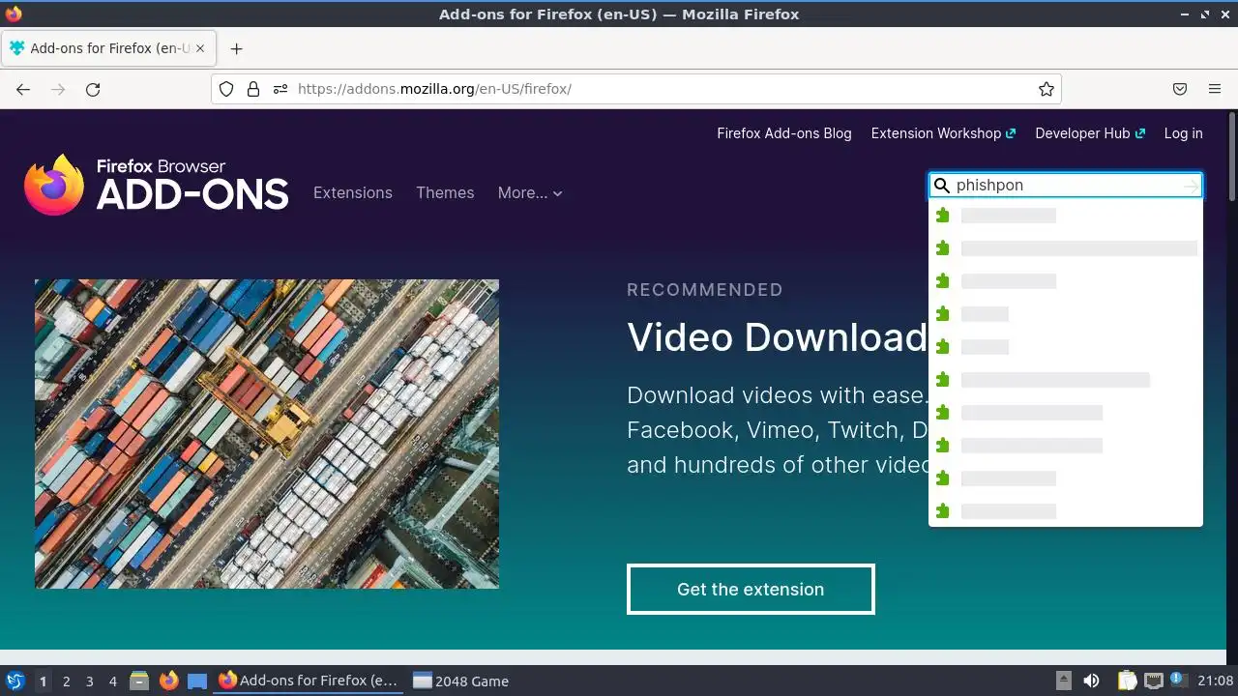Click the clock showing 21:08

pyautogui.click(x=1216, y=681)
